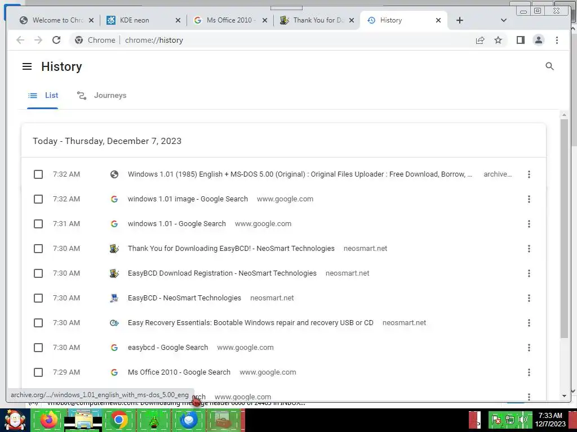Check the EasyBCD - NeoSmart Technologies entry
Screen dimensions: 577x432
38,298
